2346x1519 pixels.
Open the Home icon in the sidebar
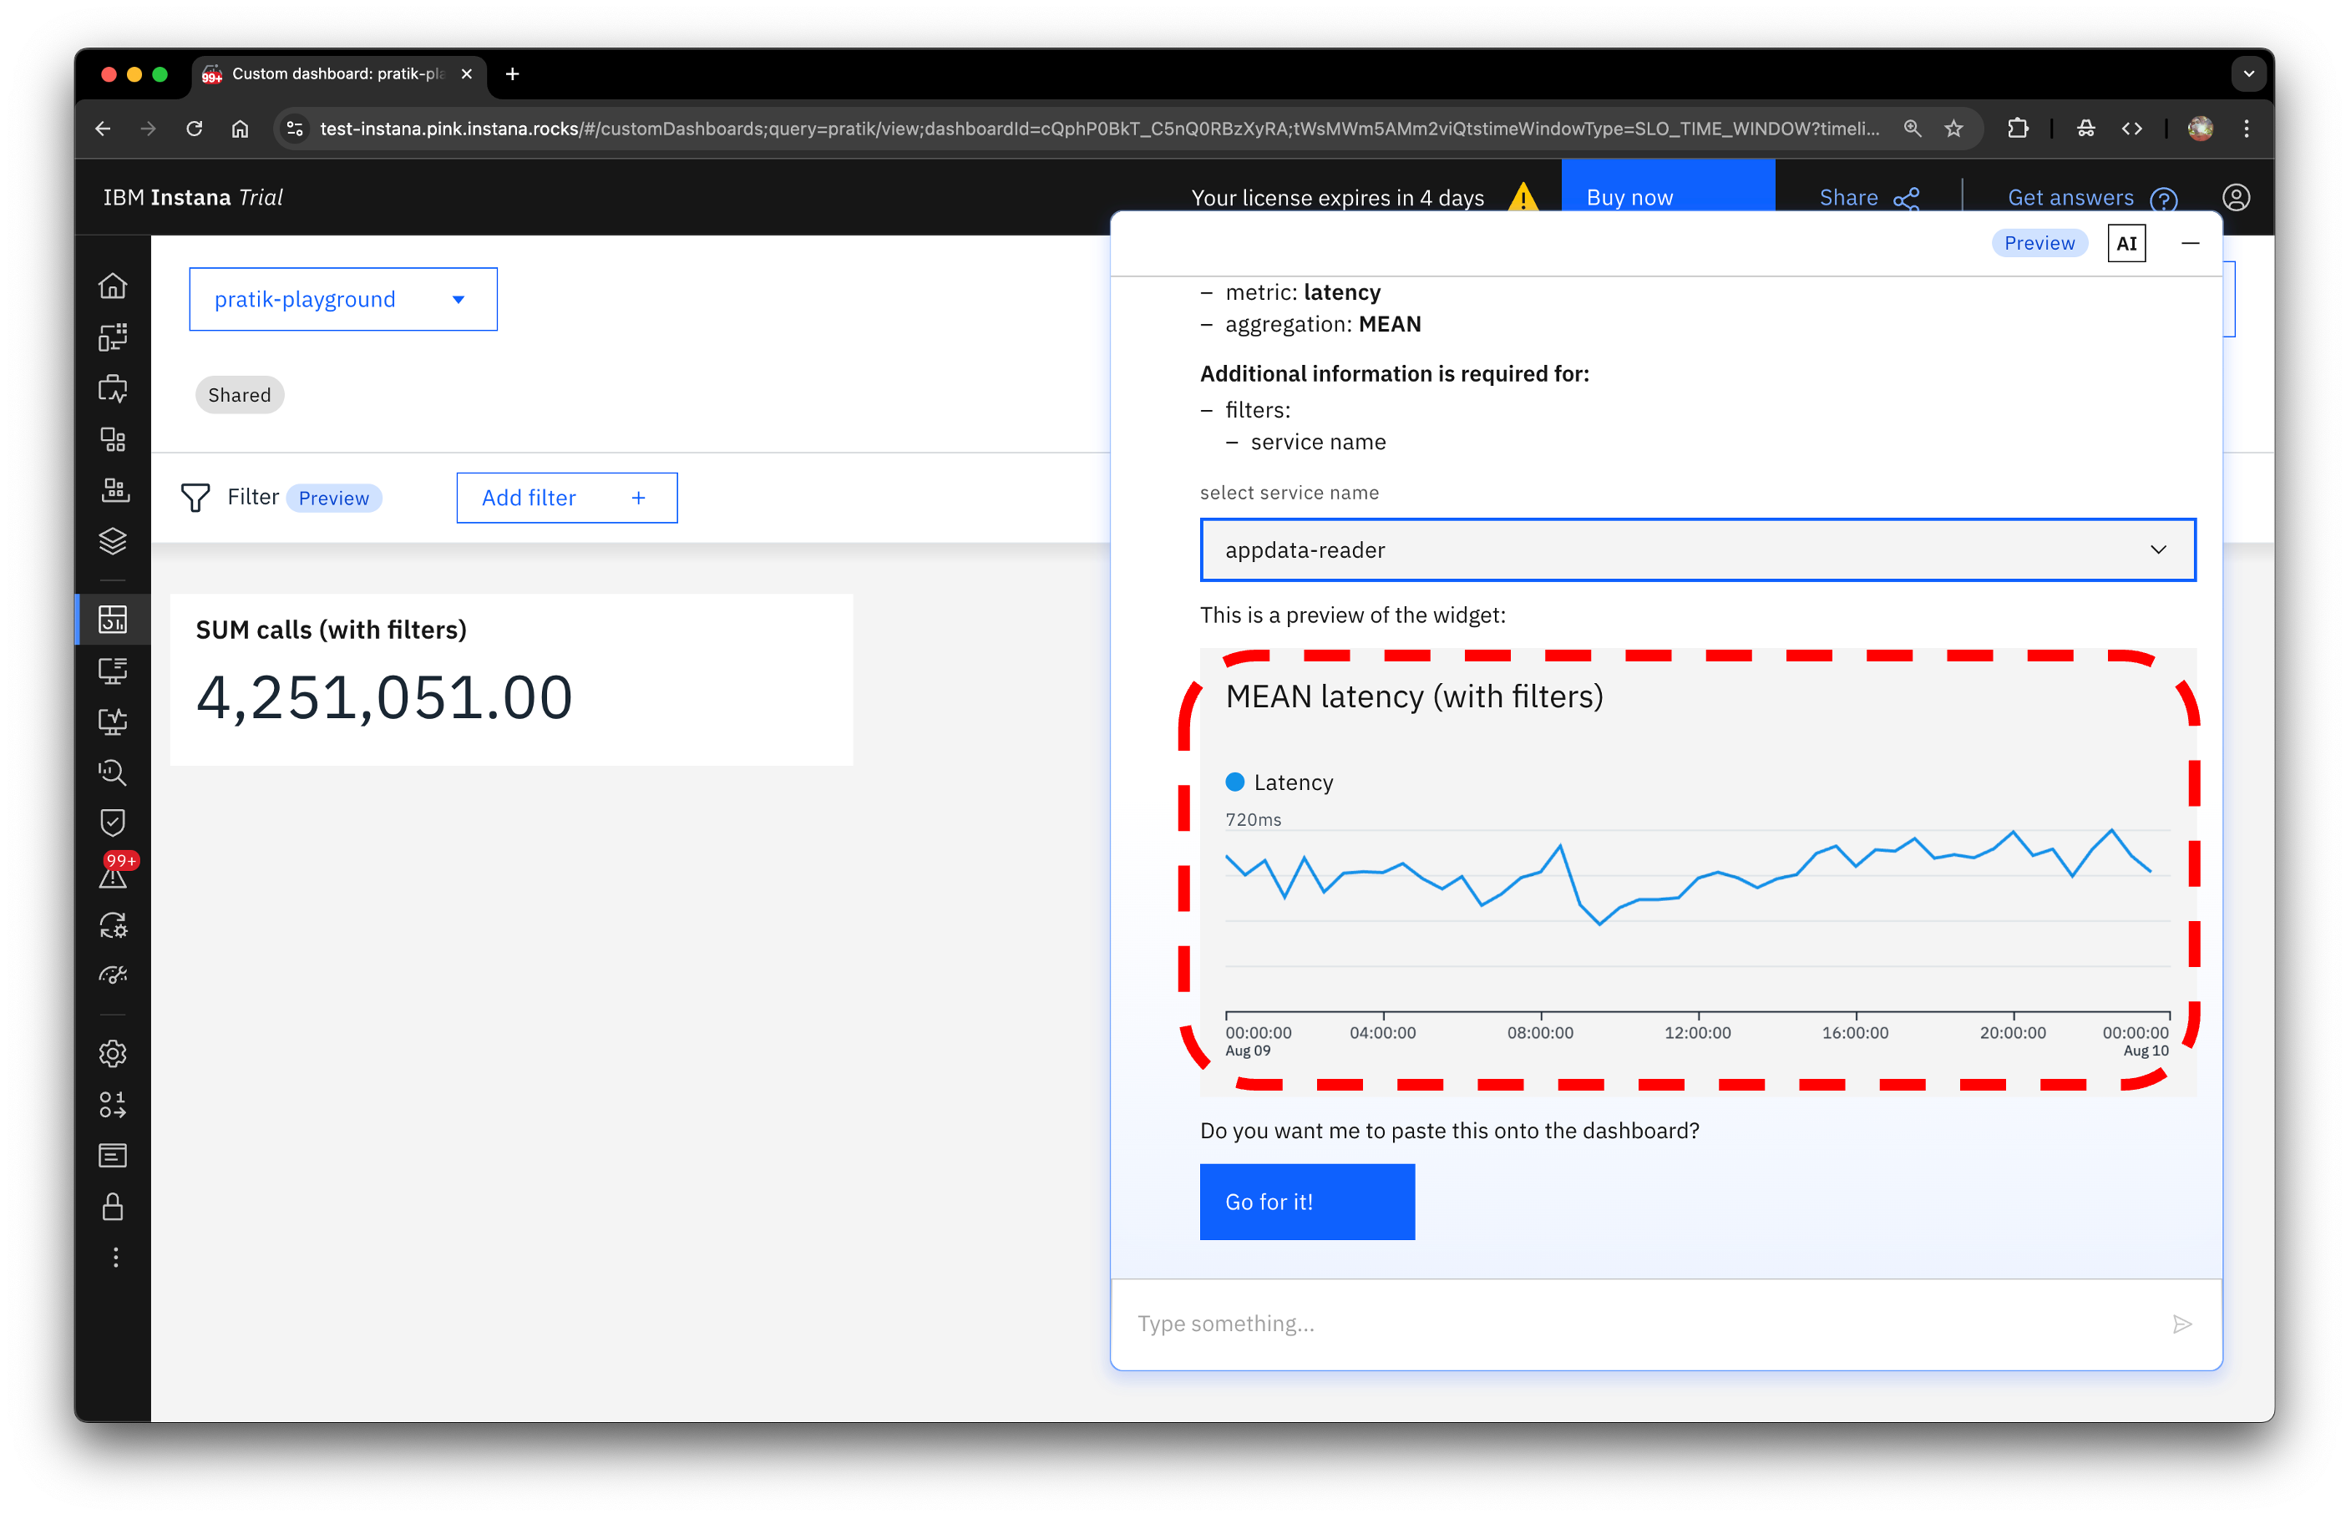(x=113, y=286)
